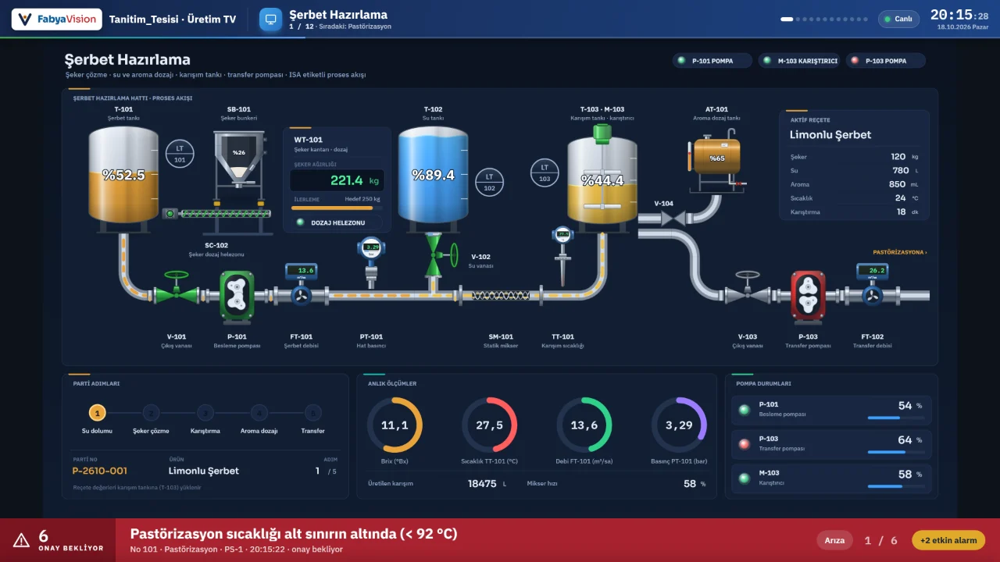Screen dimensions: 1000x562
Task: Select the Şeker çözme batch step
Action: coord(151,419)
